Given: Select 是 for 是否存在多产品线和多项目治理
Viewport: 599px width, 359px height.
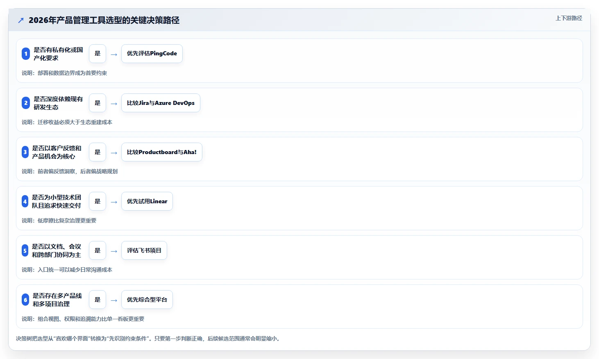Looking at the screenshot, I should click(x=98, y=300).
